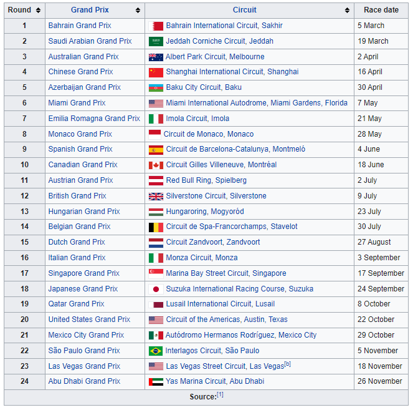
Task: Click the Italian flag beside Imola Circuit
Action: coord(156,119)
